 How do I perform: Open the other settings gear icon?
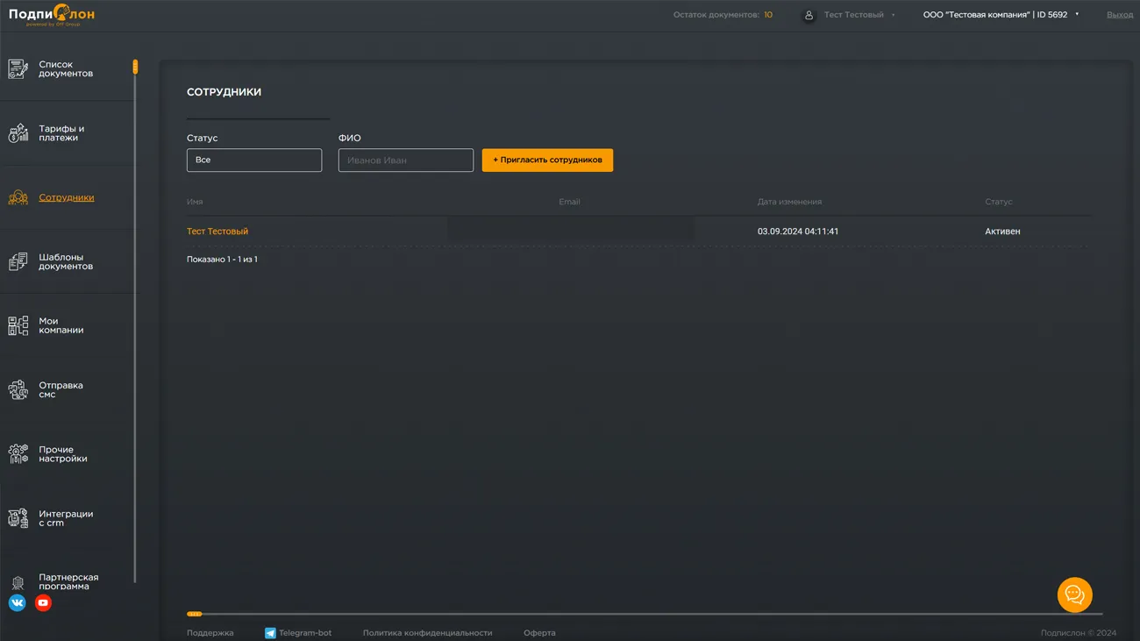coord(18,453)
